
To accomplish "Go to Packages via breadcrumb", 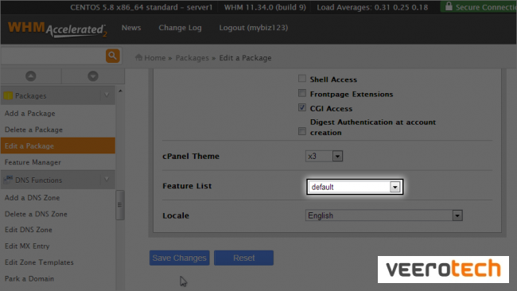I will (192, 58).
